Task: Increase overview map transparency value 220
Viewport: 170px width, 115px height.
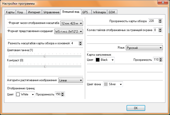Action: point(160,20)
